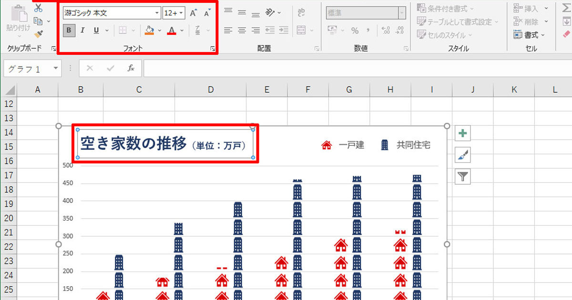The width and height of the screenshot is (572, 300).
Task: Click the wrap text icon
Action: coord(302,12)
